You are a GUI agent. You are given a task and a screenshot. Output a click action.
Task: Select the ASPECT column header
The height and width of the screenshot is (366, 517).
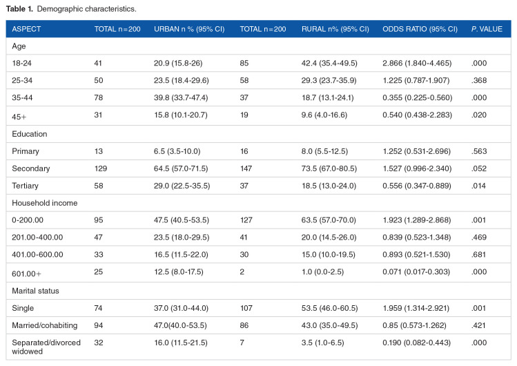[x=27, y=29]
